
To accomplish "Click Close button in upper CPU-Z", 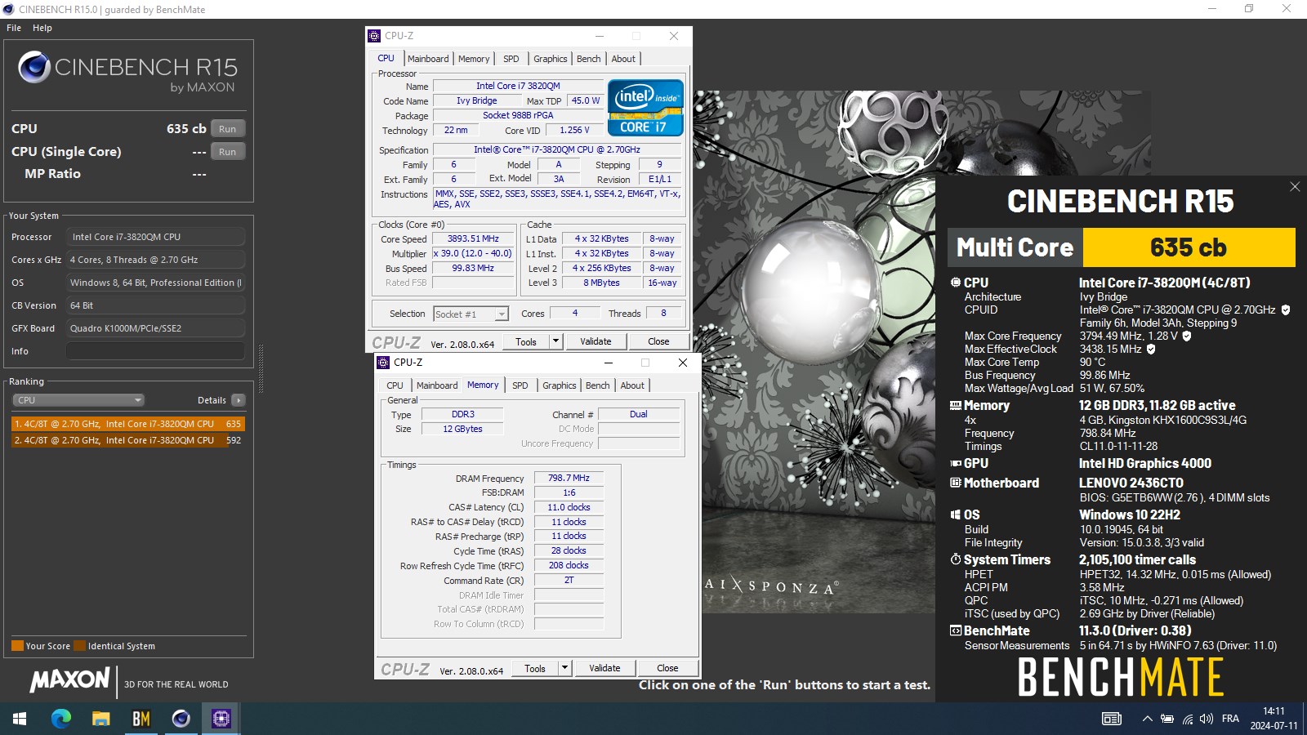I will pos(658,341).
